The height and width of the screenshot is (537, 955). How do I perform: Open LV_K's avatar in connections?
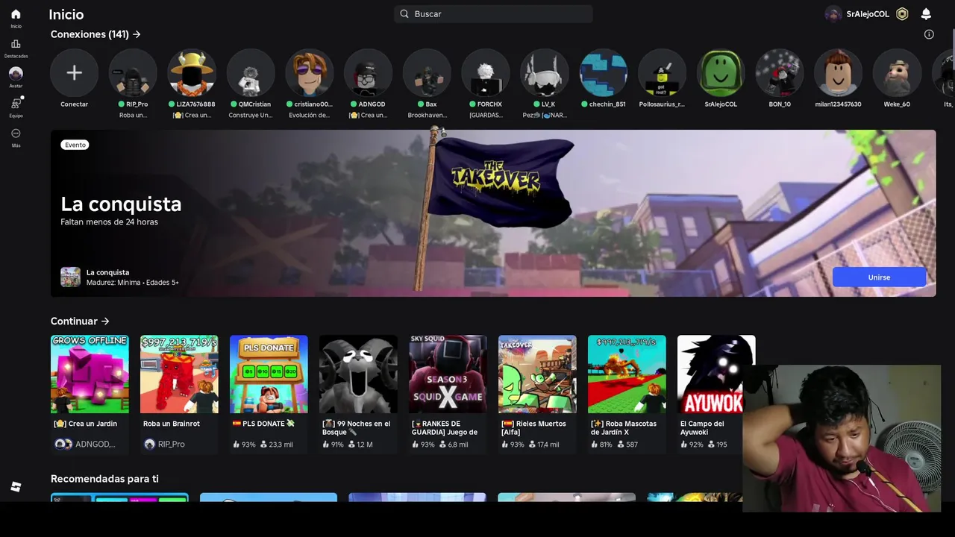545,72
